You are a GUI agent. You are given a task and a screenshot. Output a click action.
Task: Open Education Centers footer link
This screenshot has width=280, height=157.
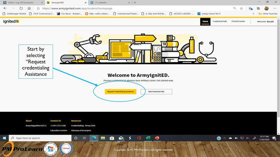(x=59, y=130)
